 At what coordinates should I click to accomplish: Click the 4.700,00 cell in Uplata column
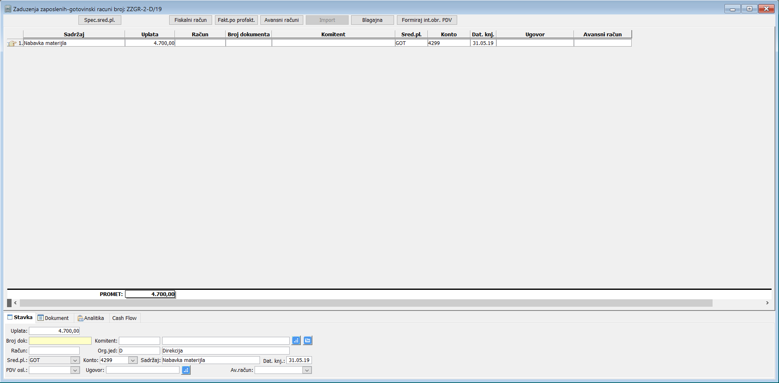pos(150,43)
